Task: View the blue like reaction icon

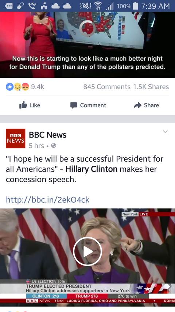Action: click(9, 87)
